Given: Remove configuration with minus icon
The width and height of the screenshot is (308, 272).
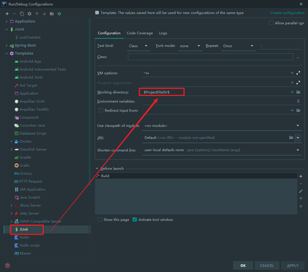Looking at the screenshot, I should [x=15, y=14].
